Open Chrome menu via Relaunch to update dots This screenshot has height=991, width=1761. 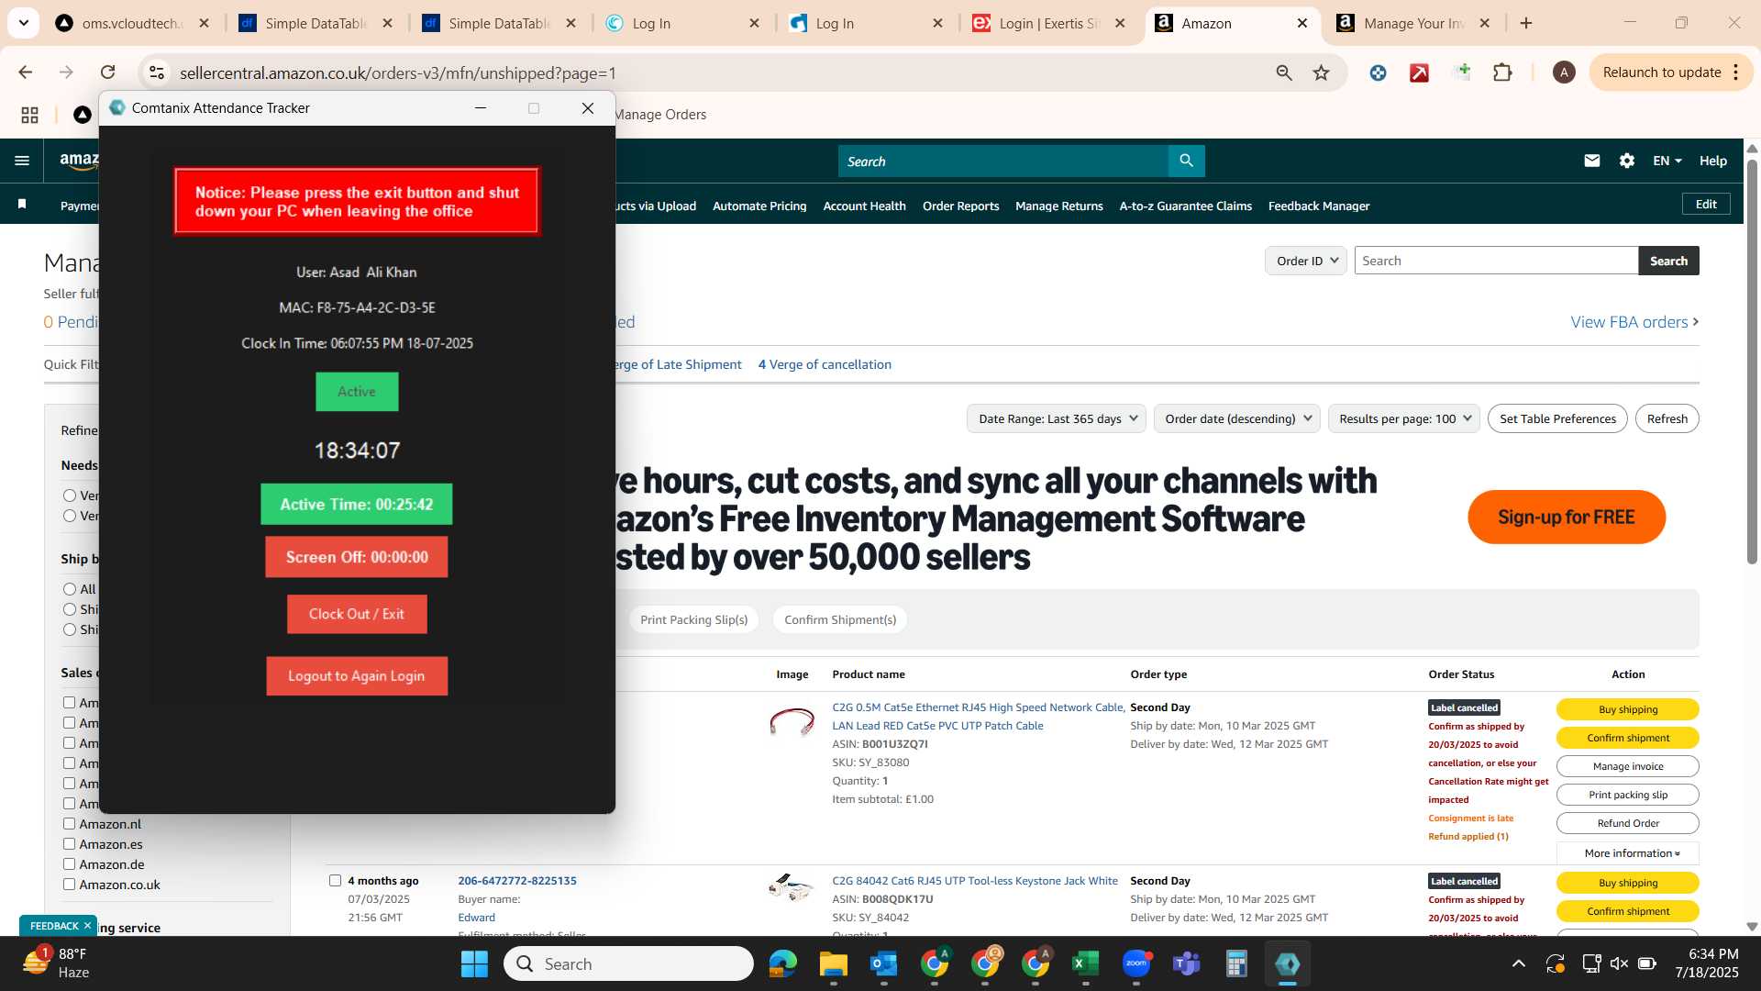click(1735, 72)
